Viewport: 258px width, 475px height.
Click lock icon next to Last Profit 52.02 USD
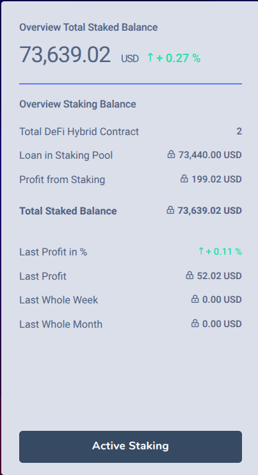[189, 276]
